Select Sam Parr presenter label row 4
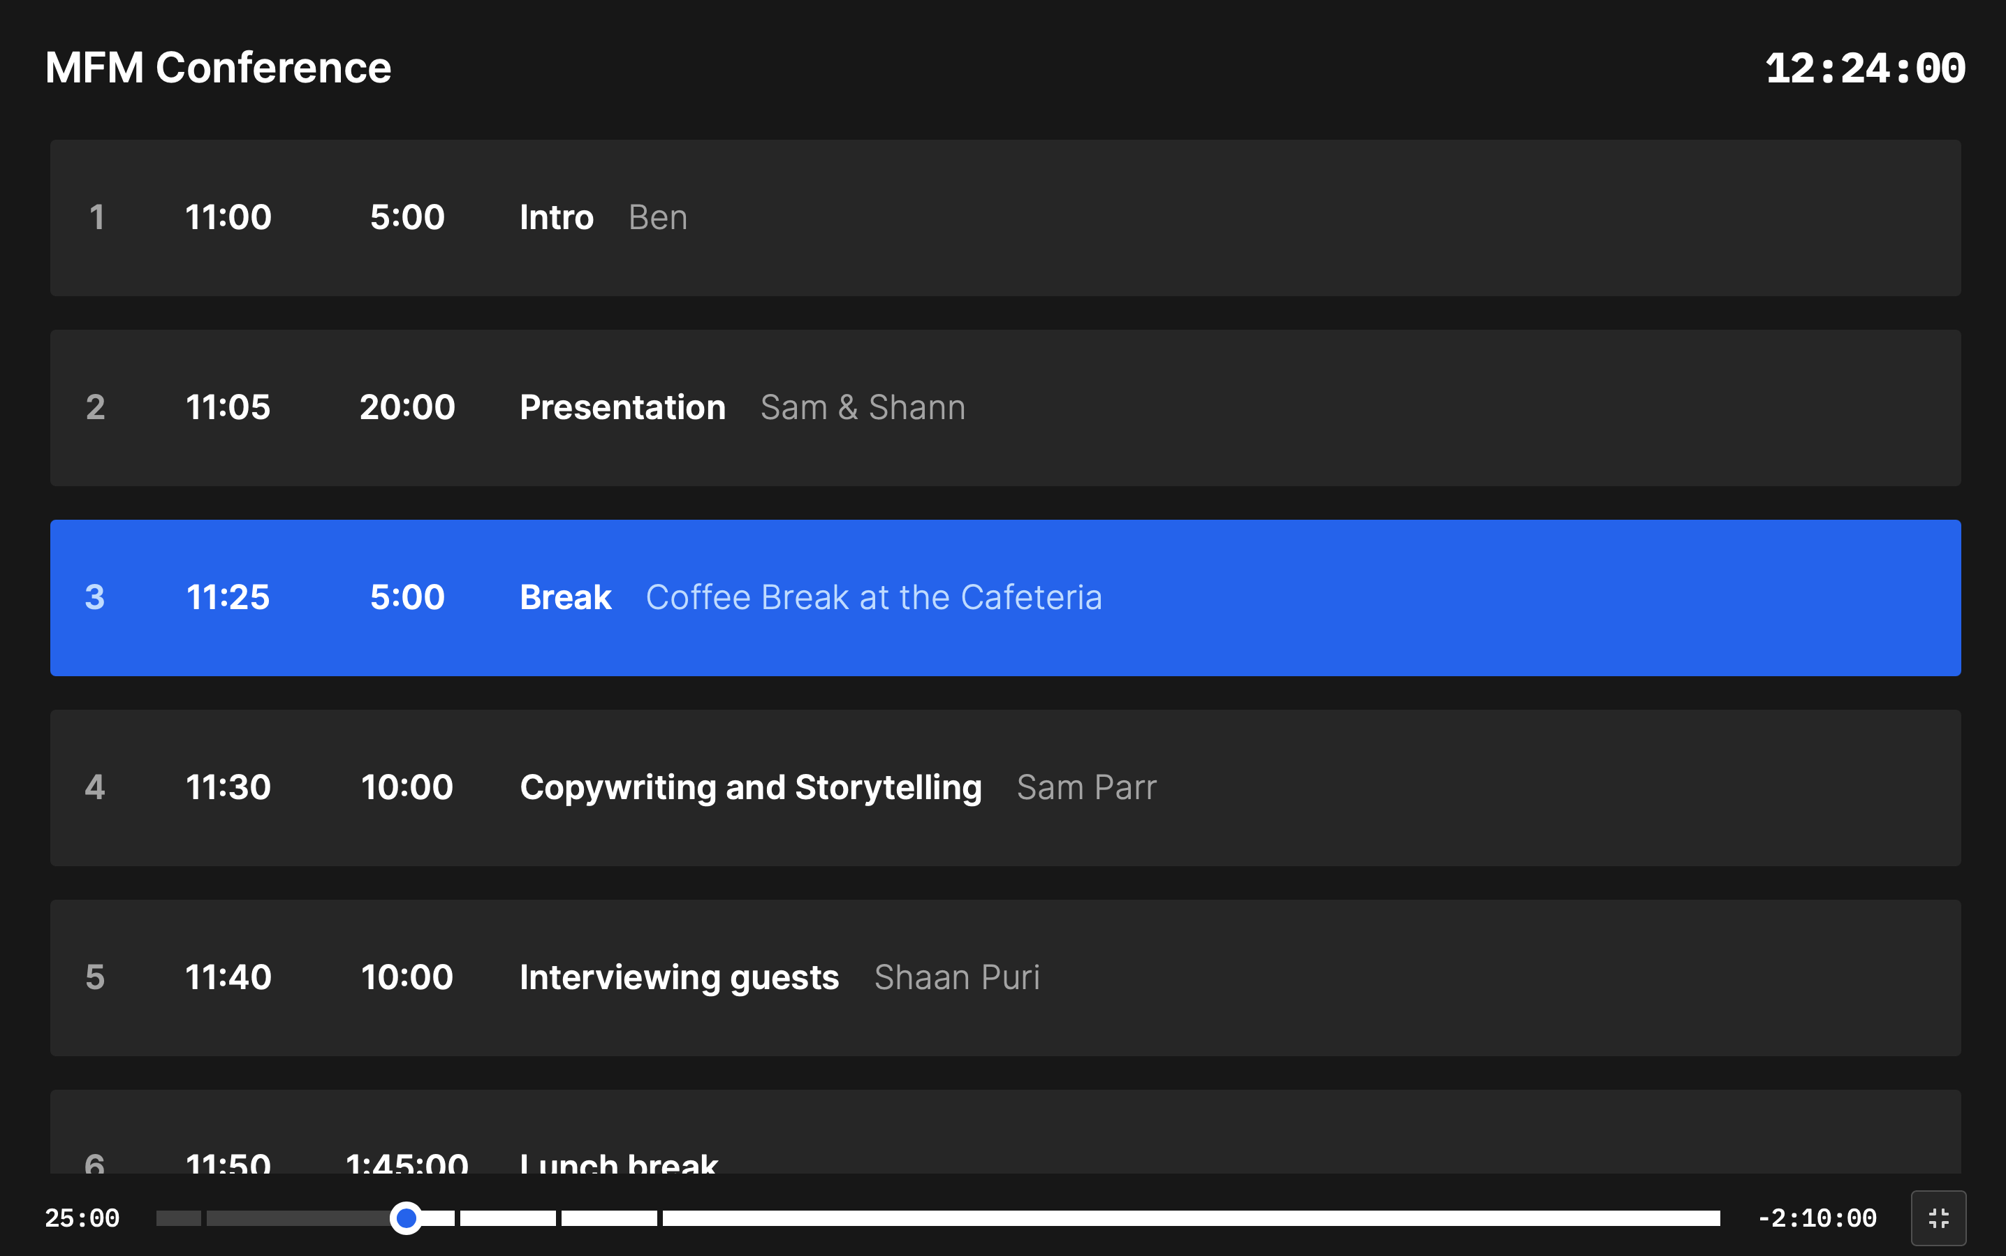2006x1256 pixels. 1085,787
